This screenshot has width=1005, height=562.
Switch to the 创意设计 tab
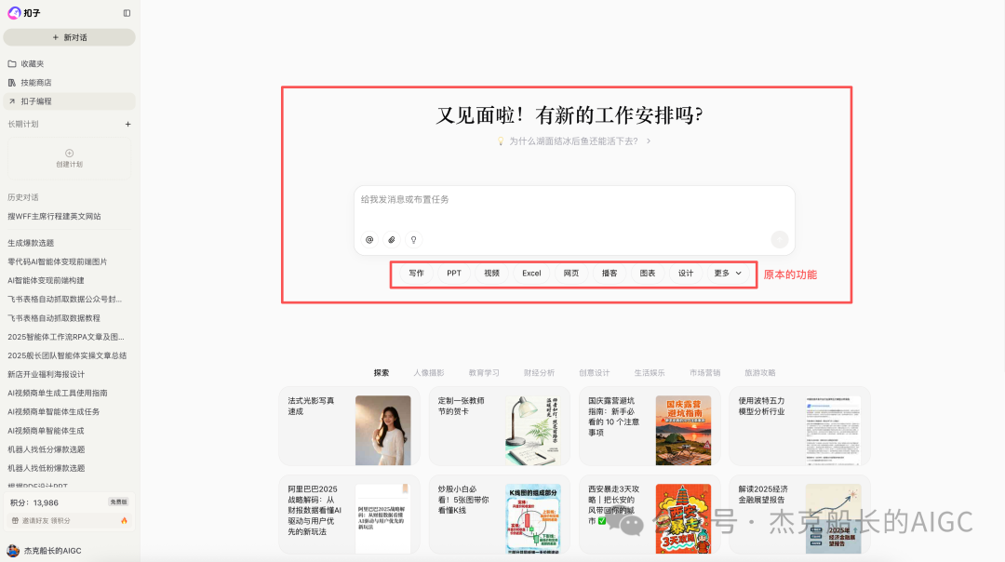[x=594, y=372]
